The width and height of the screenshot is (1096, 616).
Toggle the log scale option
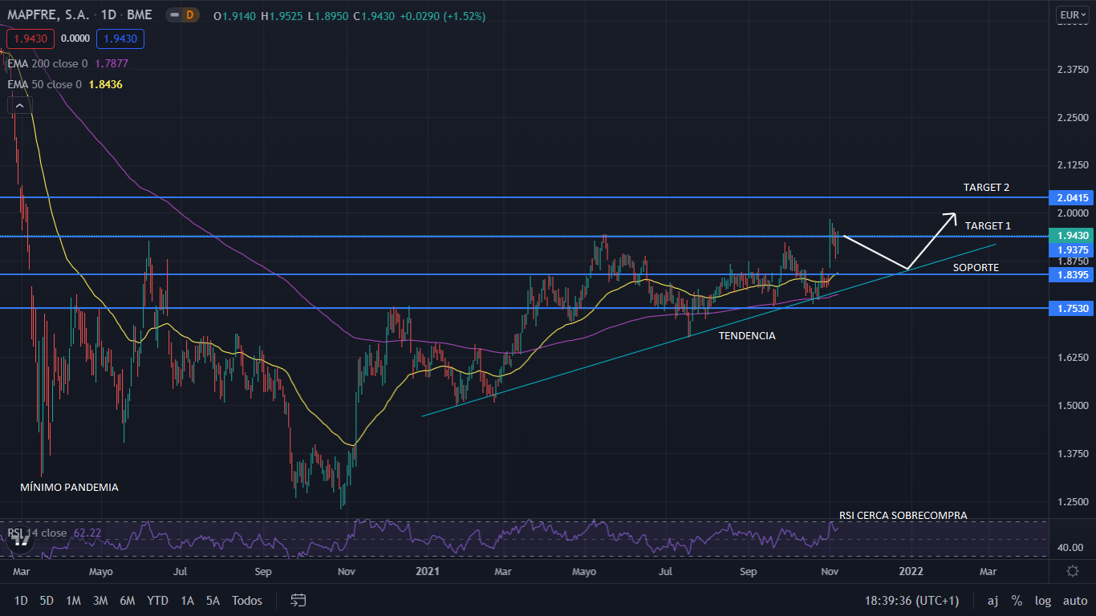[x=1043, y=600]
